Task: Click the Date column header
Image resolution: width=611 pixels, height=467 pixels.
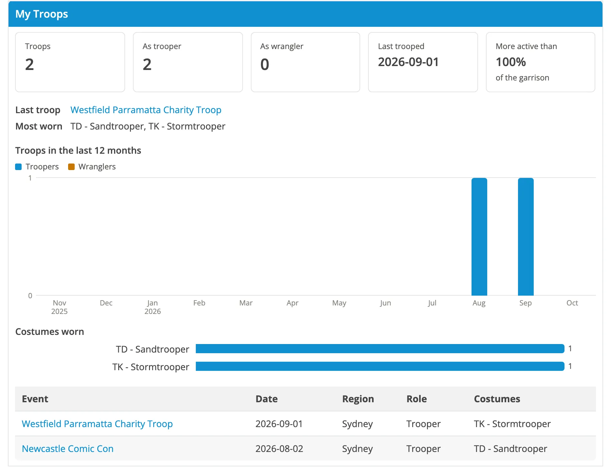Action: pyautogui.click(x=267, y=399)
